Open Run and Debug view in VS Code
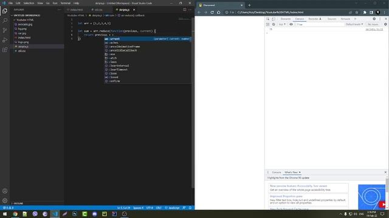Image resolution: width=389 pixels, height=218 pixels. tap(5, 40)
